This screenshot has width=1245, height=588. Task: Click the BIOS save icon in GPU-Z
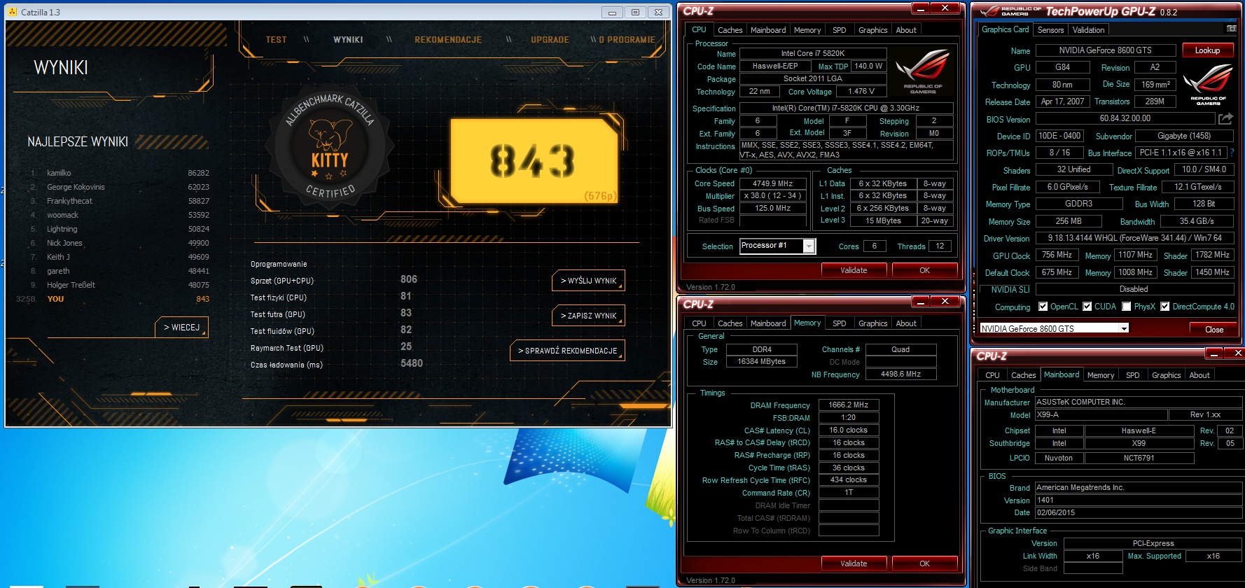[x=1225, y=118]
